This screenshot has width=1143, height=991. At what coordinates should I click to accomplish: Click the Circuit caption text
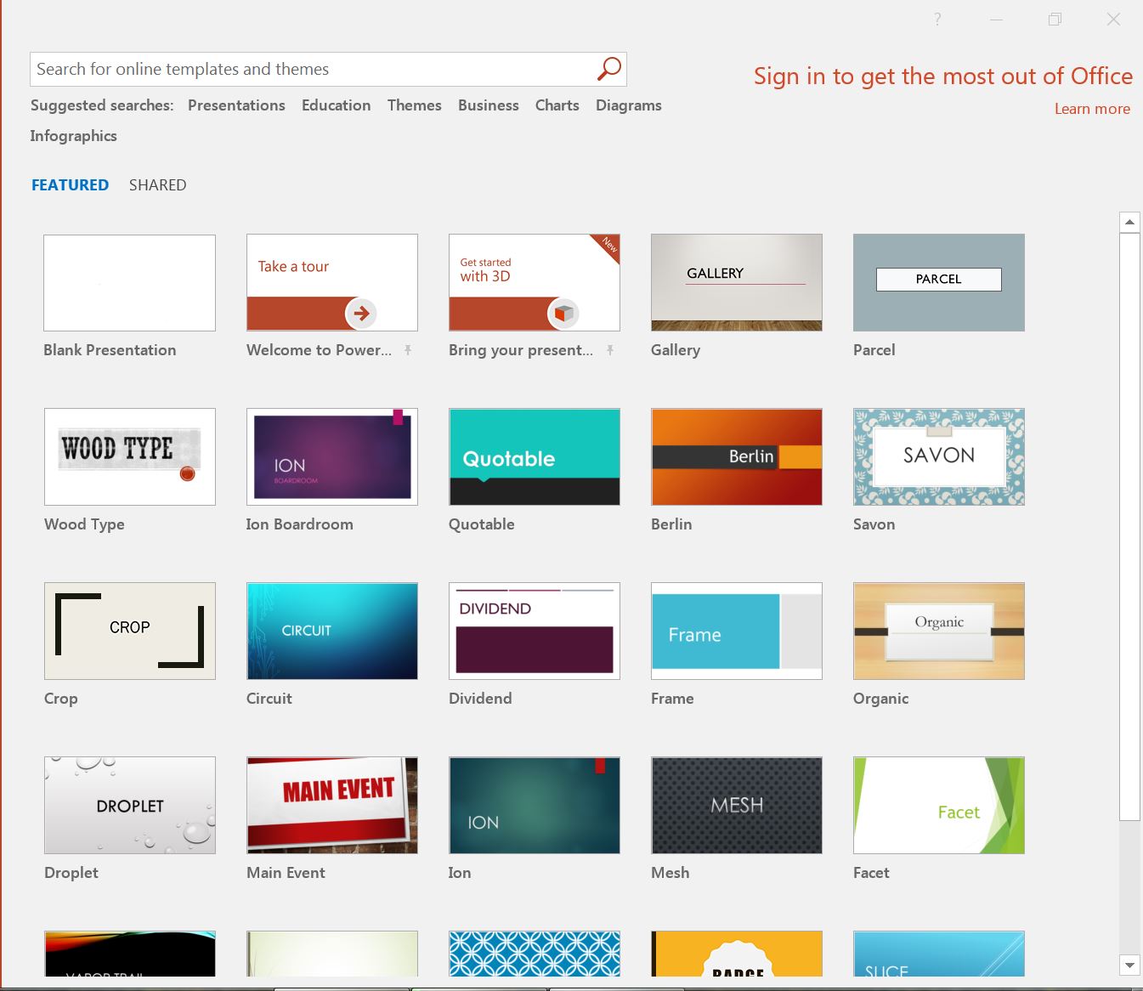click(x=269, y=699)
